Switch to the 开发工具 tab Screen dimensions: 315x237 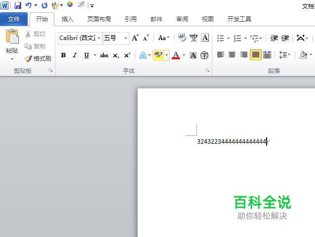pos(239,19)
